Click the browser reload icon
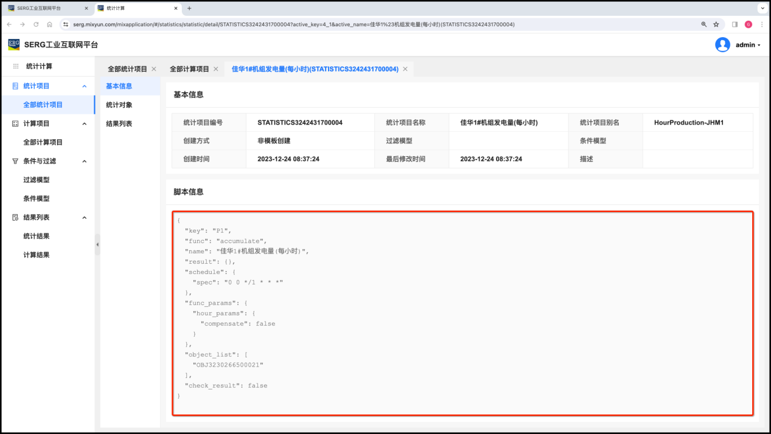 coord(36,24)
